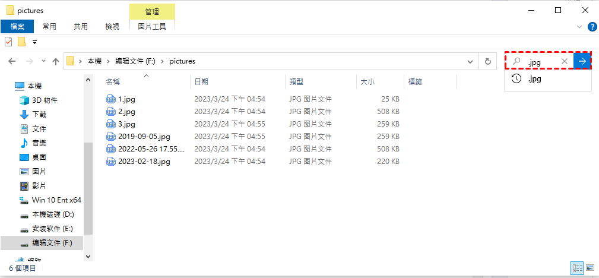Screen dimensions: 599x278
Task: Switch to details view icon
Action: [x=577, y=268]
